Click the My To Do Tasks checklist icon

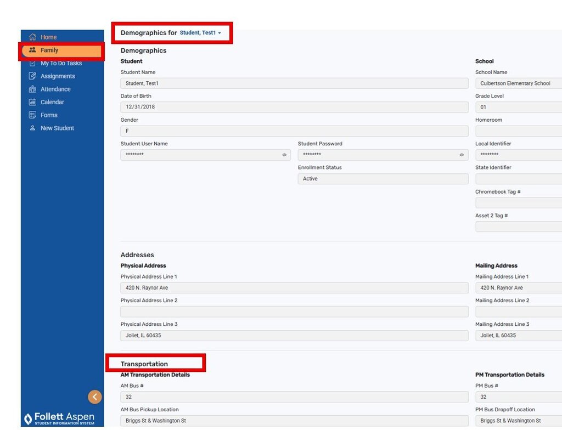[32, 63]
